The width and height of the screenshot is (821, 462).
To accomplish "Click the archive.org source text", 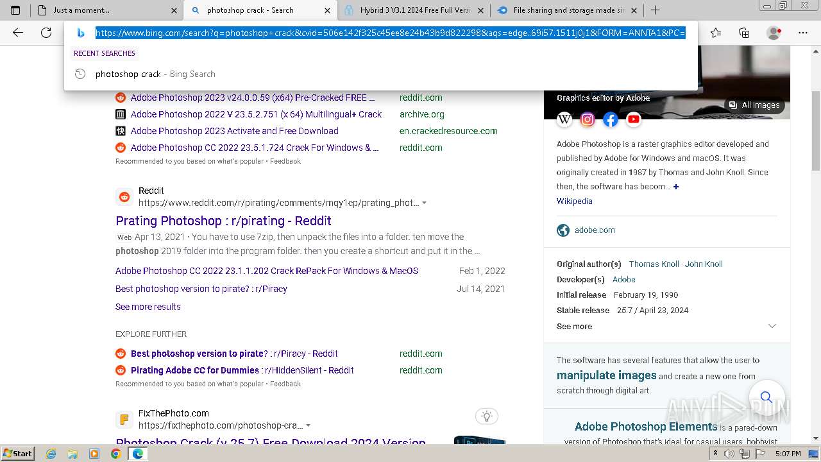I will pyautogui.click(x=422, y=114).
